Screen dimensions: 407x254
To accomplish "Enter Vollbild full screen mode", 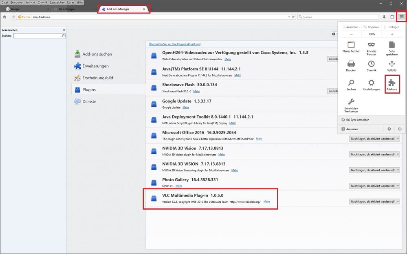I will (392, 66).
